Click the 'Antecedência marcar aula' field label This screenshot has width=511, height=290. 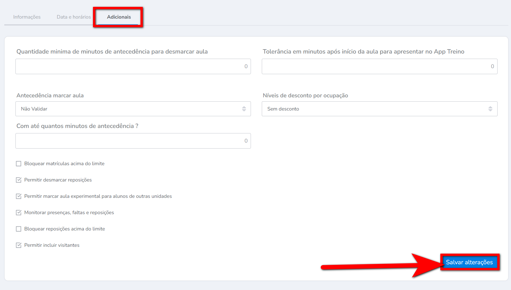pos(50,96)
